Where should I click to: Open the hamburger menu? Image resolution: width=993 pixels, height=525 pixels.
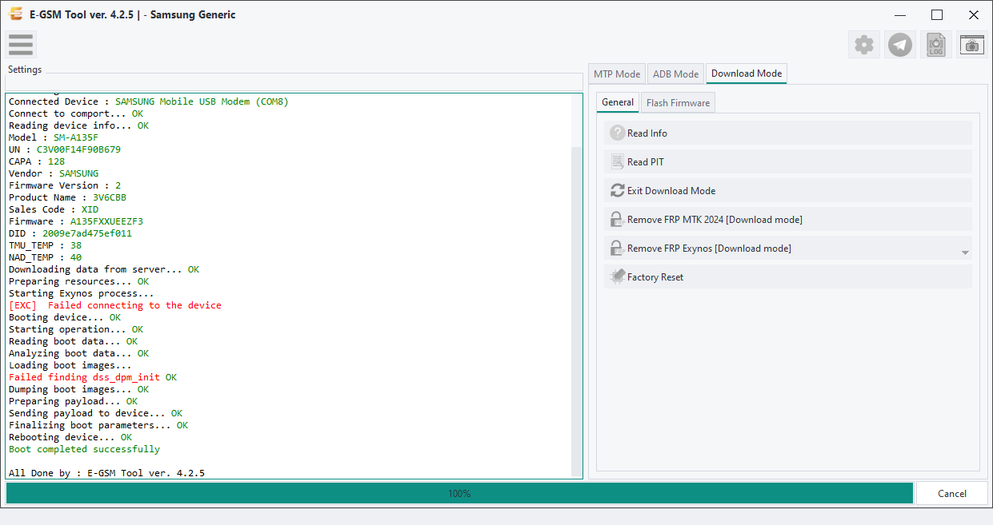pyautogui.click(x=21, y=45)
